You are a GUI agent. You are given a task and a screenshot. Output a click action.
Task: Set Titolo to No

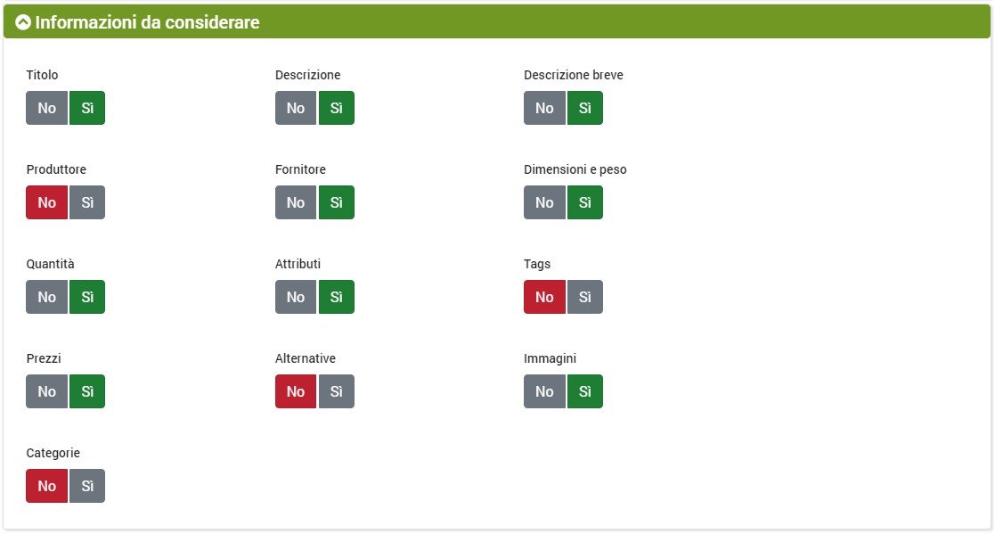click(47, 108)
